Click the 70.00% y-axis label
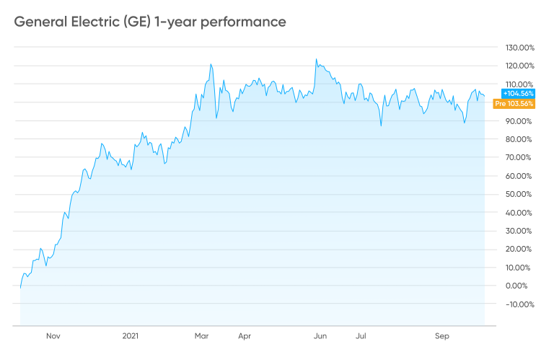541x352 pixels. coord(519,157)
